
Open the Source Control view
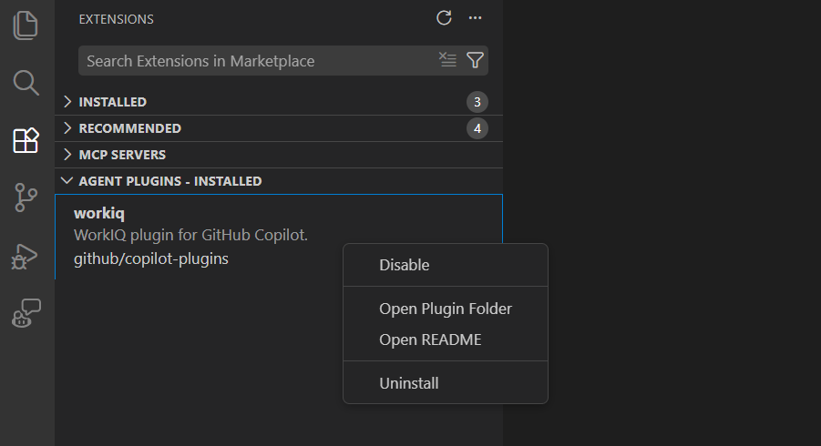point(26,198)
